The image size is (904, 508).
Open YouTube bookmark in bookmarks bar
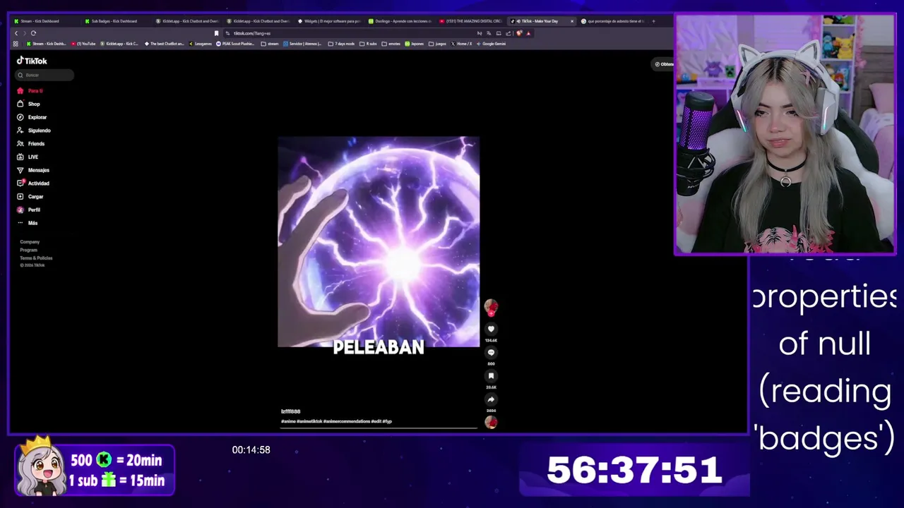click(x=85, y=44)
